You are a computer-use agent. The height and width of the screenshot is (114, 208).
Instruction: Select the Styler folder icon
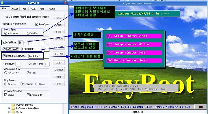pos(13,112)
